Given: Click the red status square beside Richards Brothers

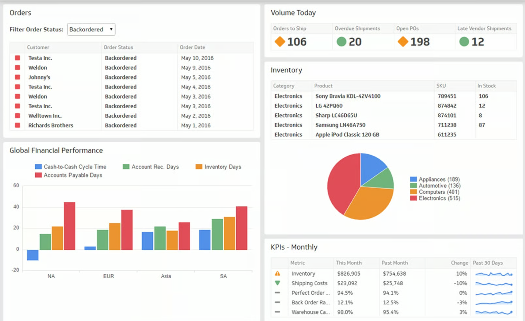Looking at the screenshot, I should [17, 125].
